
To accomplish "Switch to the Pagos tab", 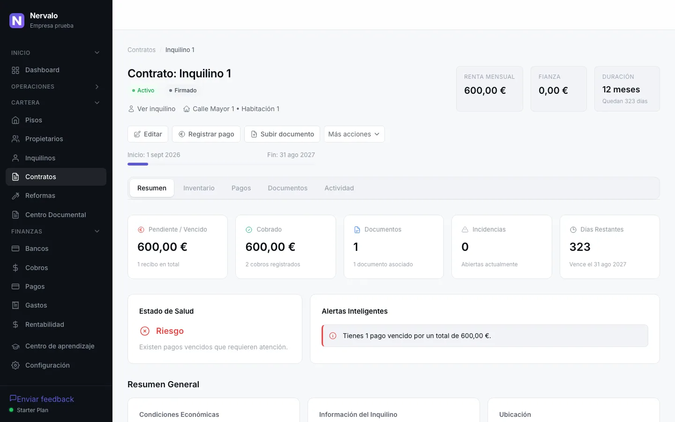I will 241,188.
